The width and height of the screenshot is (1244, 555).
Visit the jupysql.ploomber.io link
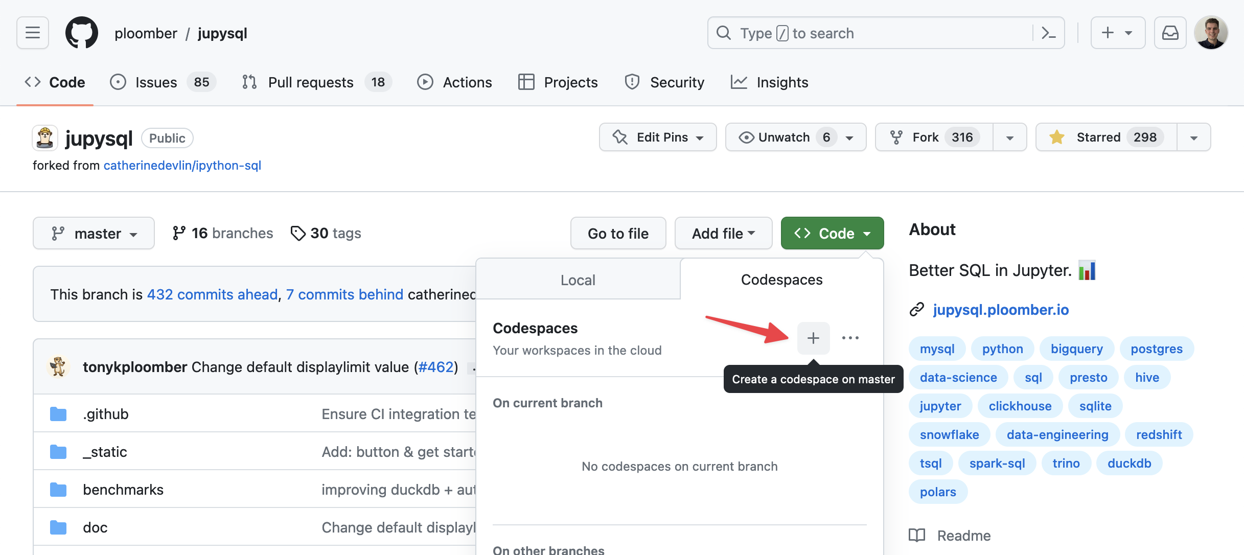point(1000,310)
